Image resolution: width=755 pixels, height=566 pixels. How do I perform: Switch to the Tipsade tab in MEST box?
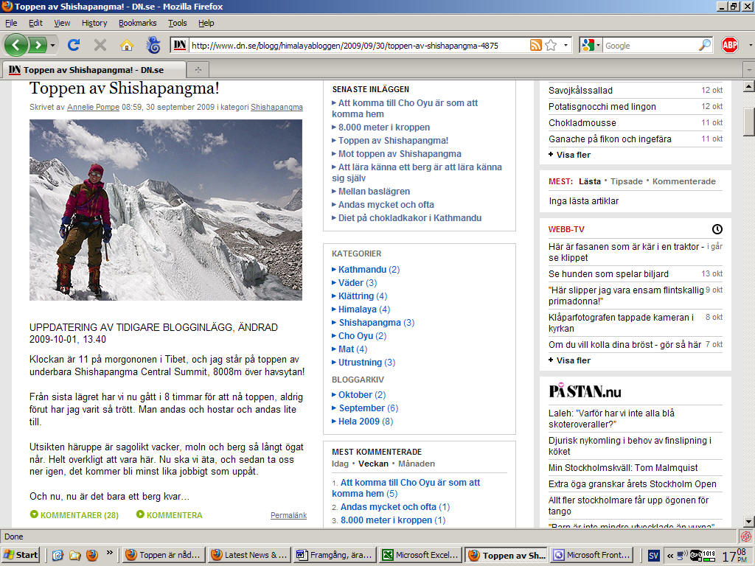(627, 181)
